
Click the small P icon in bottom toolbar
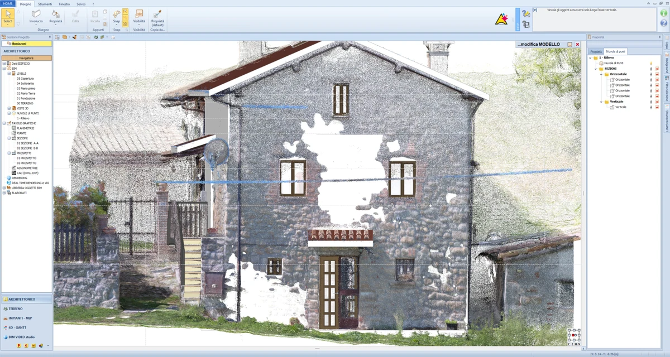click(19, 346)
